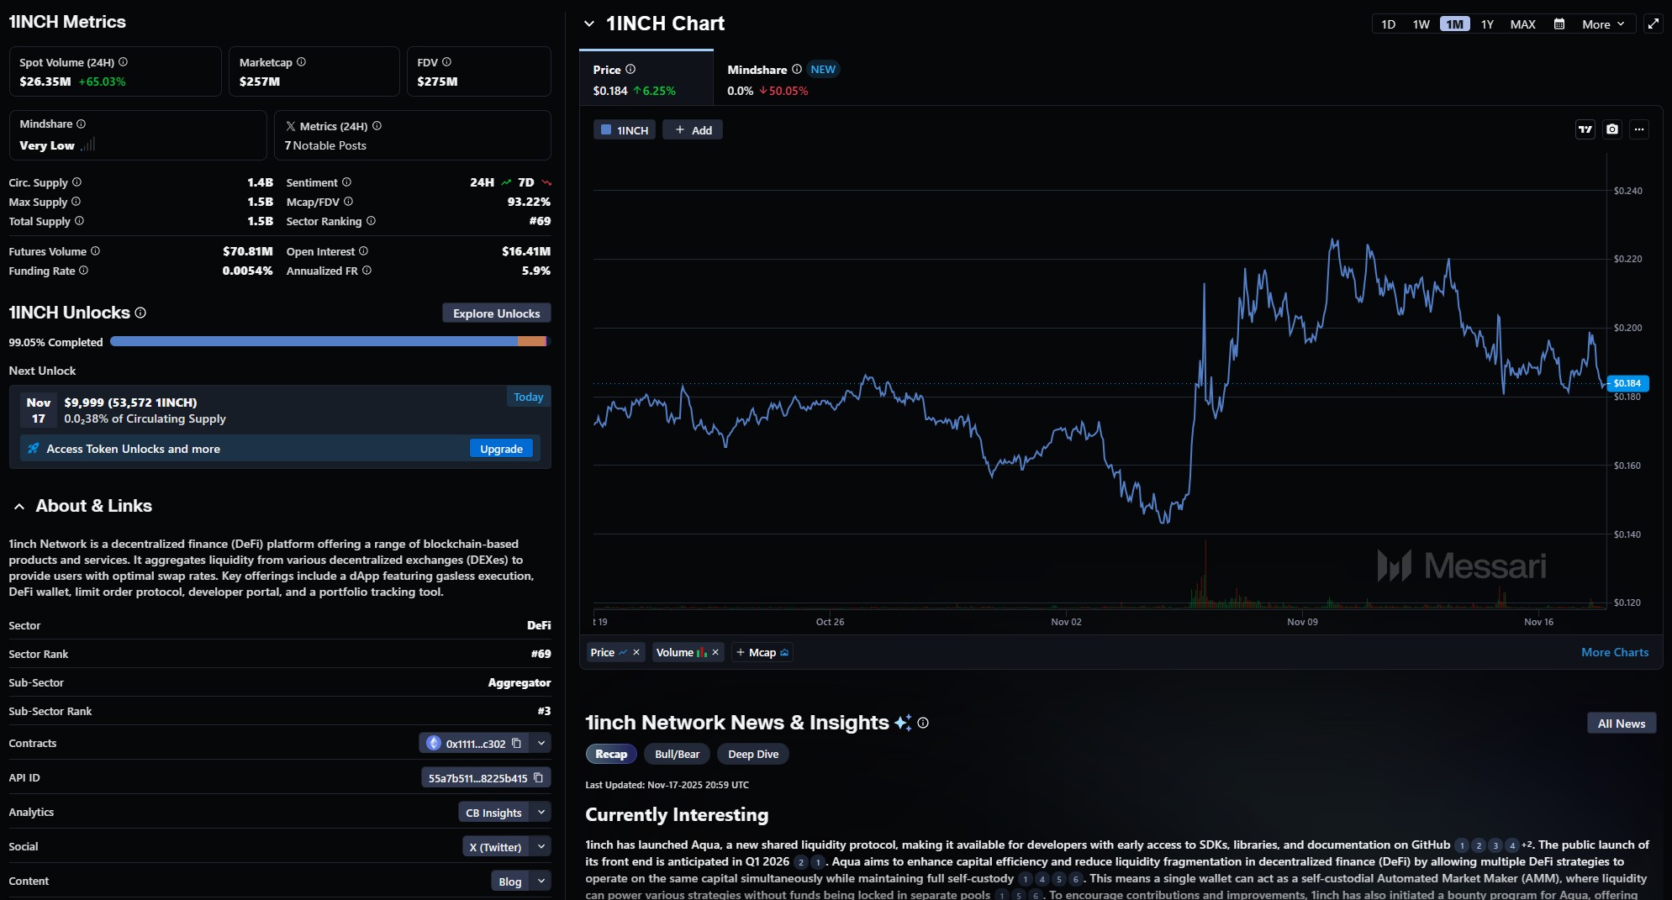This screenshot has height=900, width=1672.
Task: Click Add asset button on chart
Action: click(694, 130)
